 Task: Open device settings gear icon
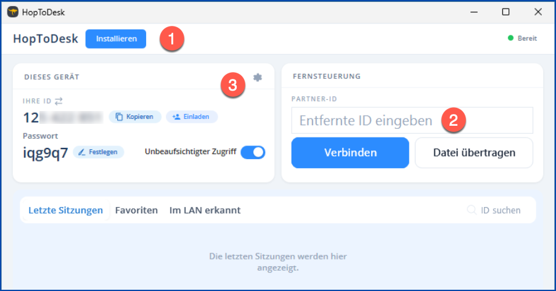[x=258, y=77]
